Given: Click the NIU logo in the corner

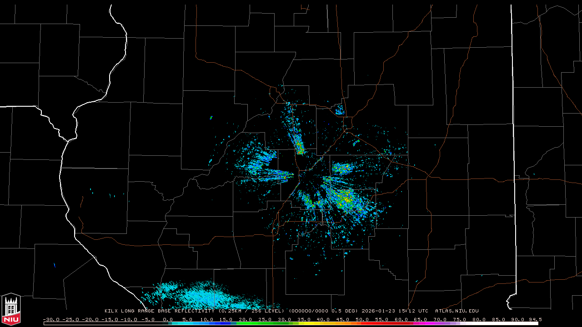Looking at the screenshot, I should coord(11,309).
